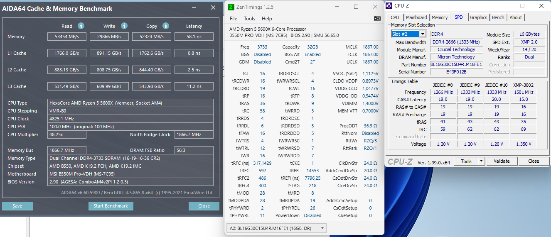Image resolution: width=551 pixels, height=237 pixels.
Task: Click the JEDEC #8 frequency 1266 MHz cell
Action: click(x=443, y=92)
